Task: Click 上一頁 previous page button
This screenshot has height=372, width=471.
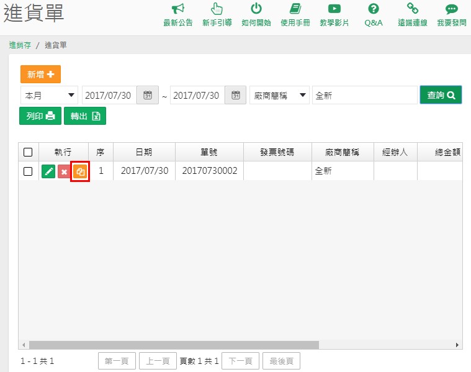Action: point(158,361)
